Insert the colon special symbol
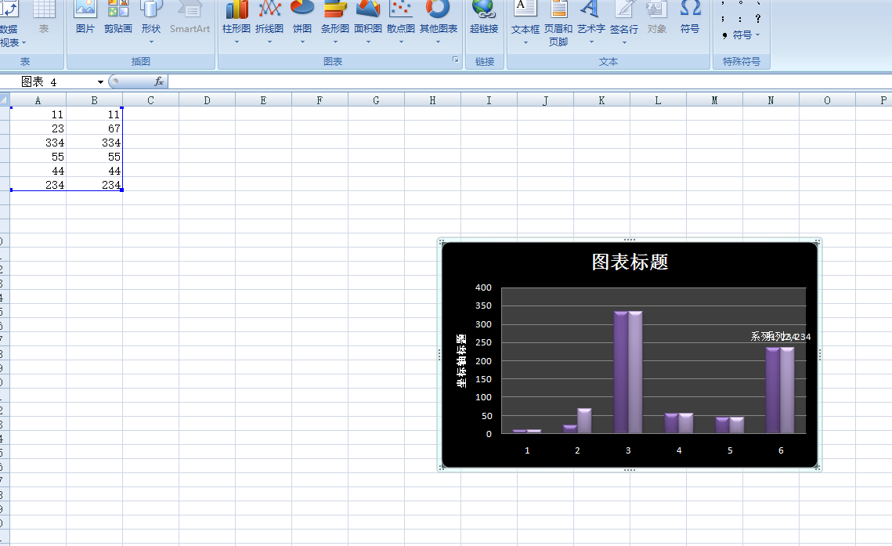Viewport: 892px width, 546px height. click(x=740, y=19)
